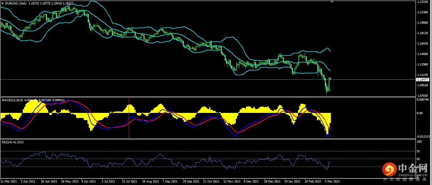This screenshot has height=185, width=432.
Task: Click the 1.07830 price scale label
Action: coord(423,96)
